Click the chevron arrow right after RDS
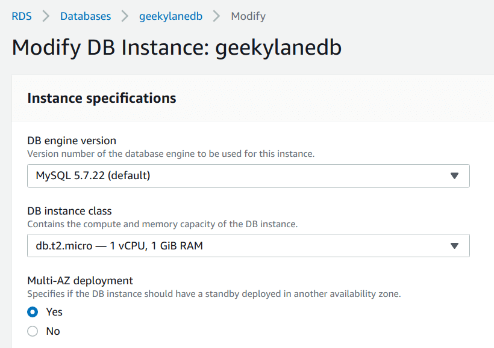This screenshot has width=494, height=348. [46, 16]
